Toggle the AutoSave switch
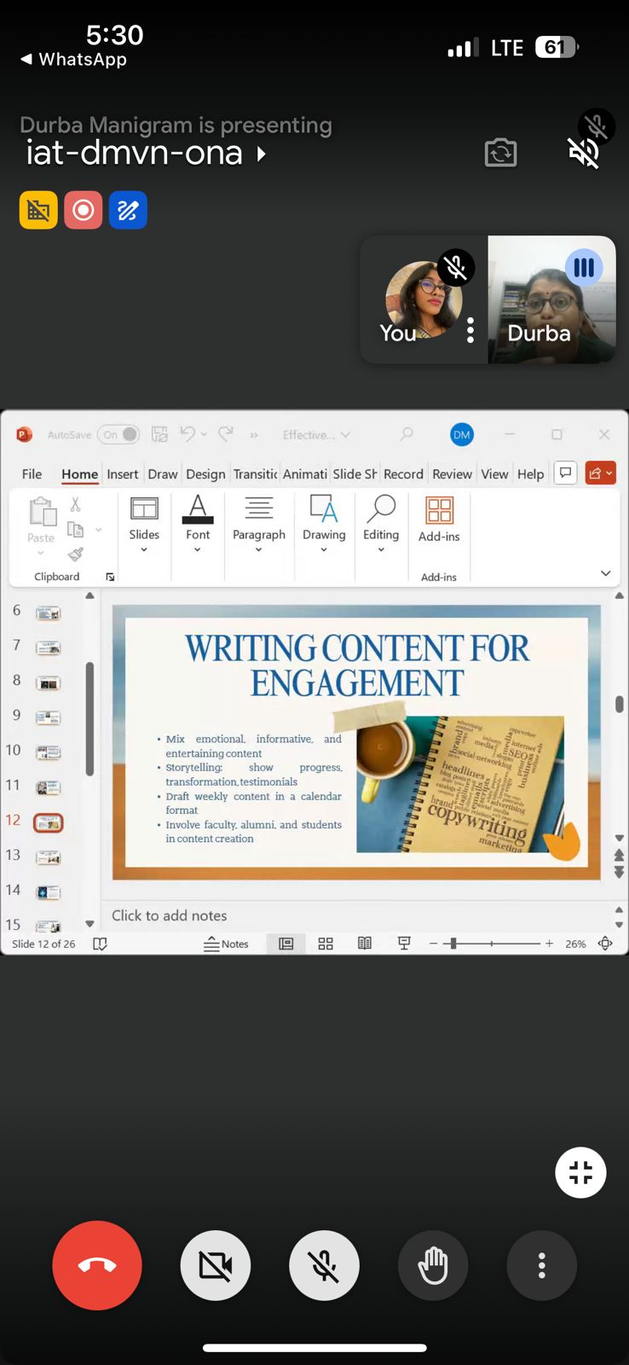Viewport: 629px width, 1365px height. click(x=118, y=434)
